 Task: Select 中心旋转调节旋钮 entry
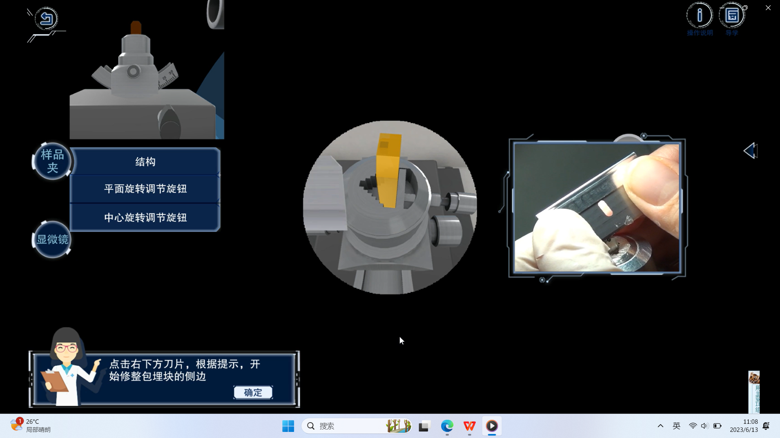click(x=145, y=218)
